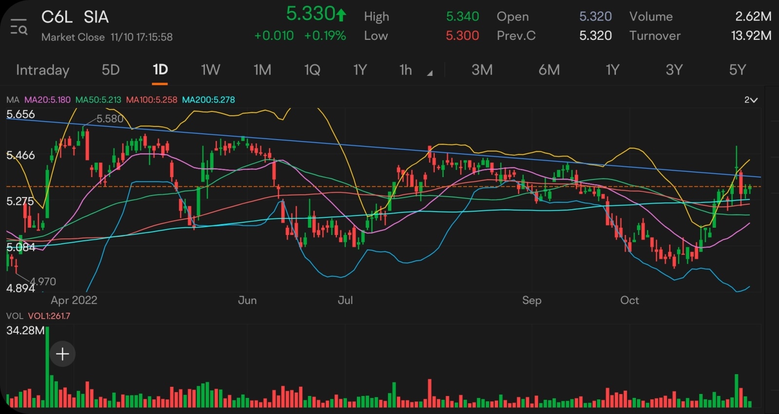This screenshot has width=779, height=414.
Task: Switch to the 1W interval tab
Action: pyautogui.click(x=210, y=70)
